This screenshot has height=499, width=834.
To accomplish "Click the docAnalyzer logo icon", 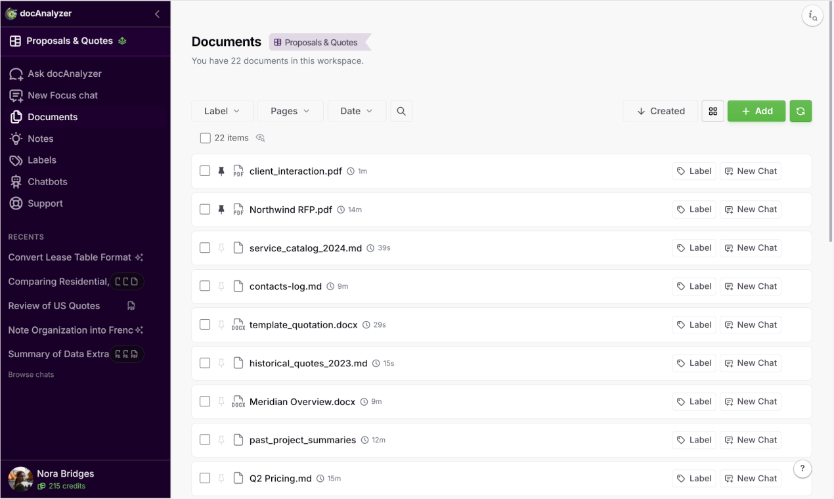I will (x=11, y=14).
